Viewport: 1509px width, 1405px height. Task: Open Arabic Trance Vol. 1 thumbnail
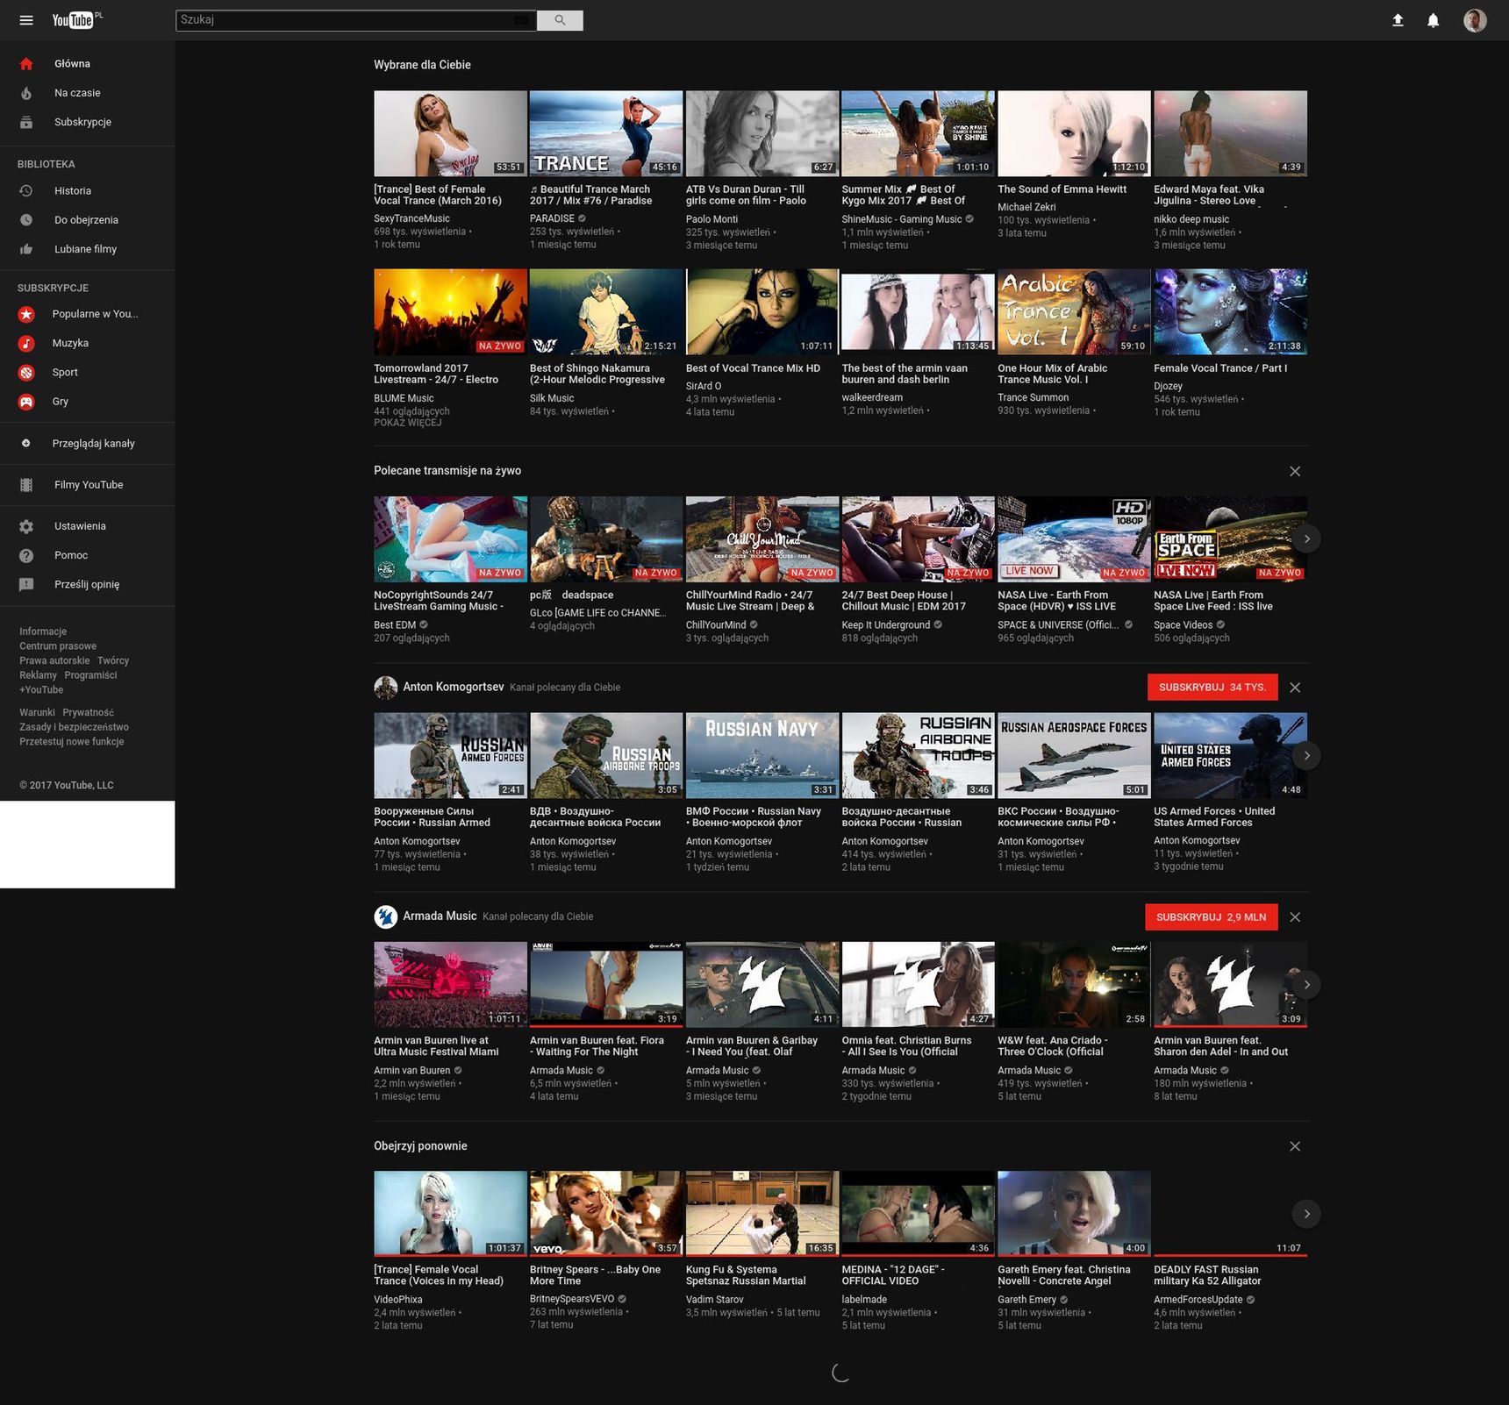[x=1074, y=311]
